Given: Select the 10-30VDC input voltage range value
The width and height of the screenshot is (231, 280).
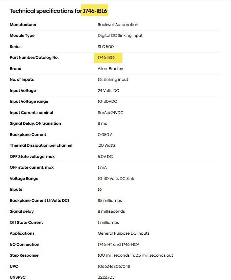Looking at the screenshot, I should pos(107,102).
